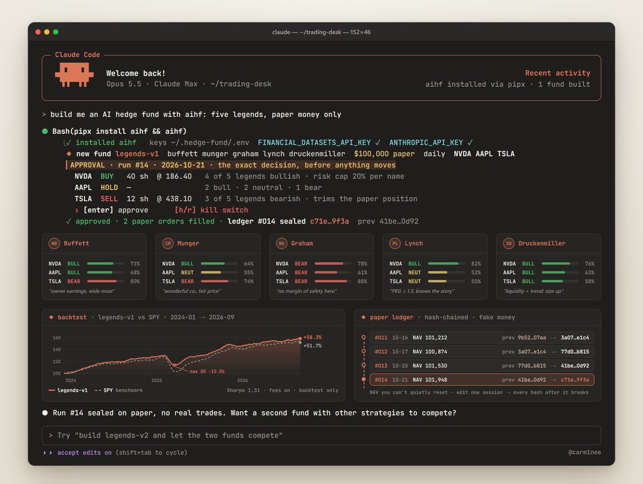Click the BG avatar badge on Graham card
643x484 pixels.
281,244
